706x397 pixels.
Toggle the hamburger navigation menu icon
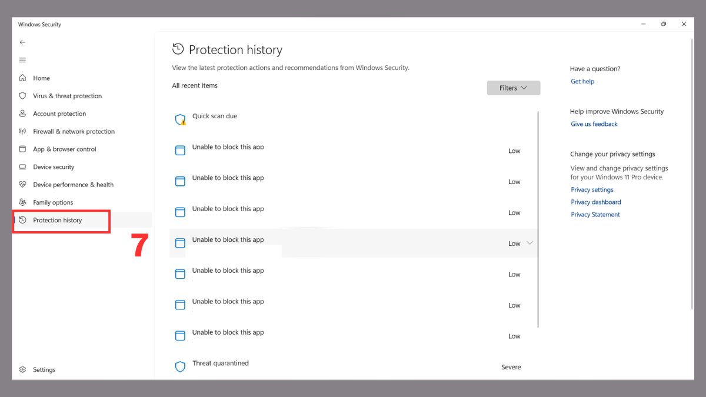pyautogui.click(x=22, y=60)
